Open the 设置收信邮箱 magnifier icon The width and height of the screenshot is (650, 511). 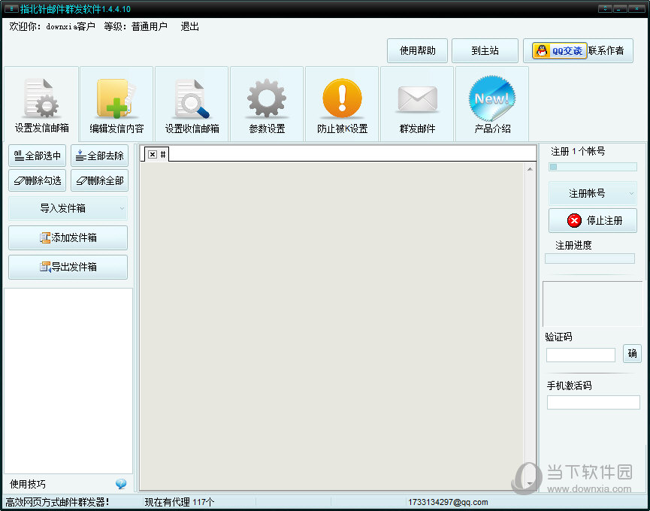pyautogui.click(x=192, y=98)
